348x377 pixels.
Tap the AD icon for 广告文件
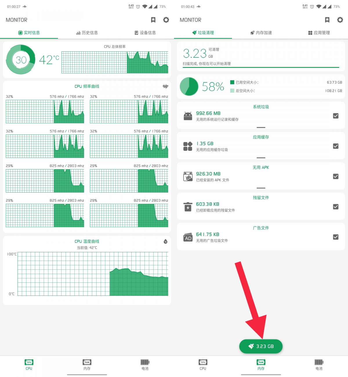188,237
